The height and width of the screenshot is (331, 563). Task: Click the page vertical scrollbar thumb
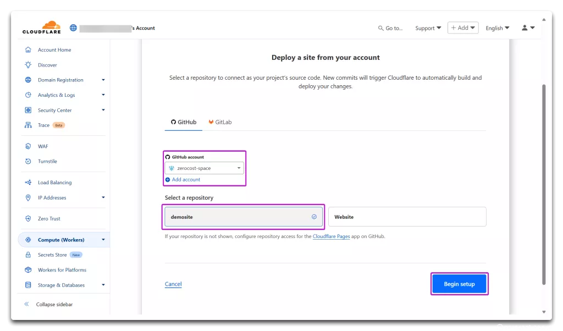click(544, 185)
